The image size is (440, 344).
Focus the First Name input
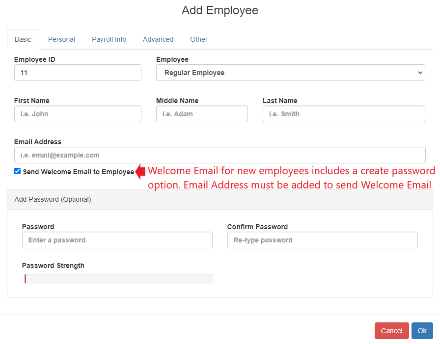tap(78, 114)
